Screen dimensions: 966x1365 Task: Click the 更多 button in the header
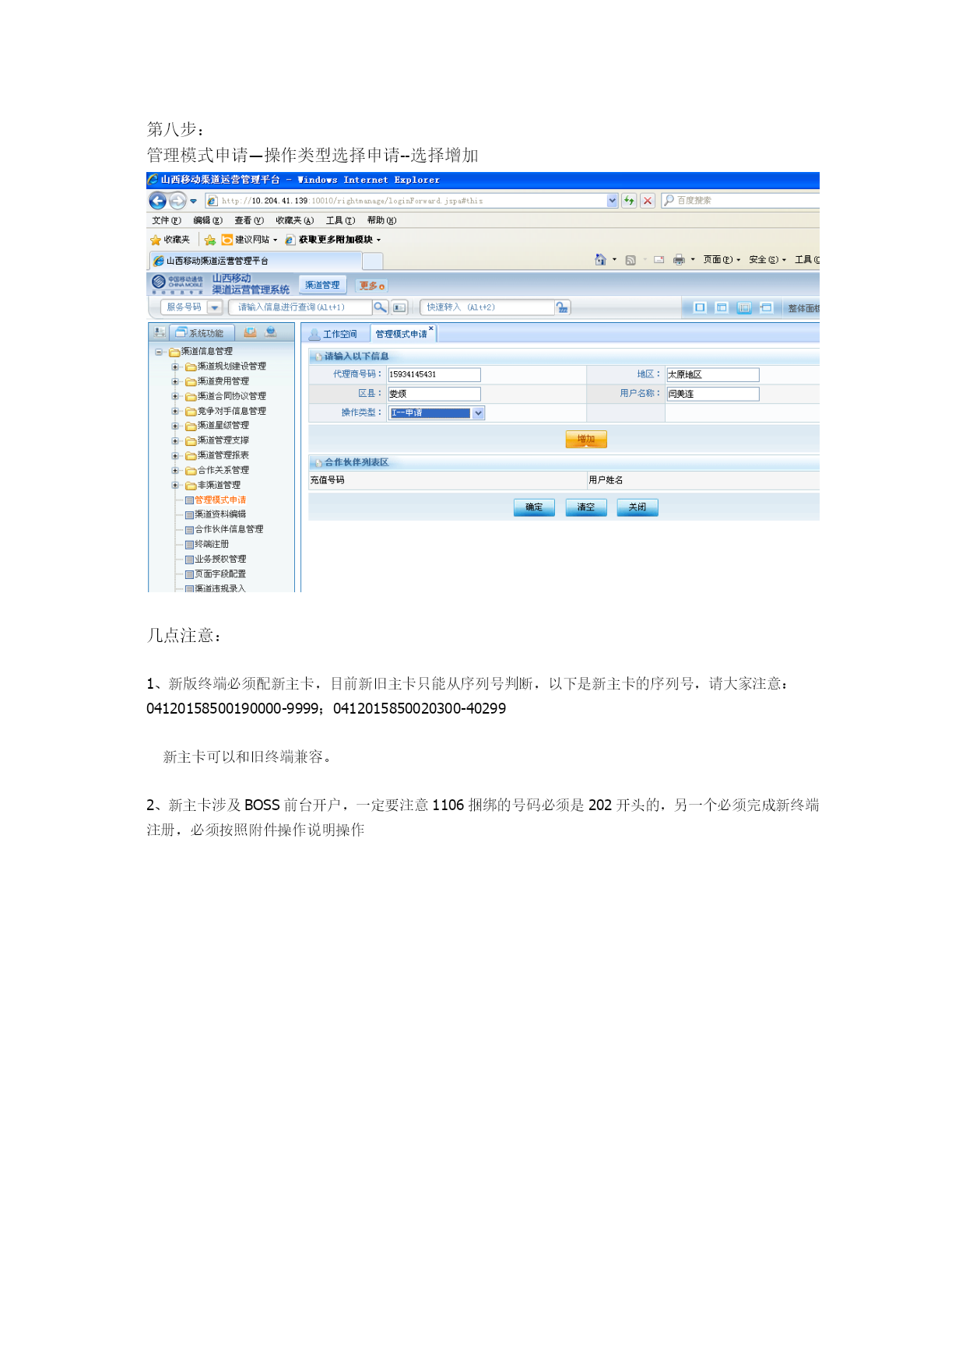click(x=371, y=286)
